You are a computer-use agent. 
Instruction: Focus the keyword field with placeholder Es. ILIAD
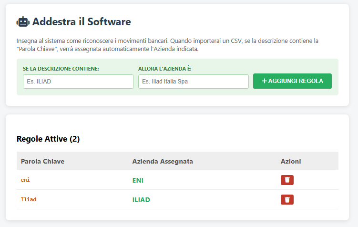pyautogui.click(x=78, y=82)
